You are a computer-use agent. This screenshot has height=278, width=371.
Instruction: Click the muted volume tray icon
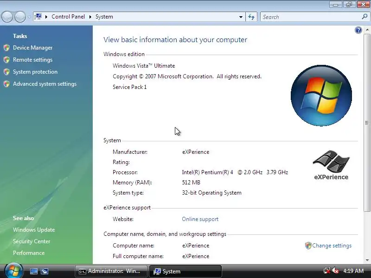tap(335, 271)
